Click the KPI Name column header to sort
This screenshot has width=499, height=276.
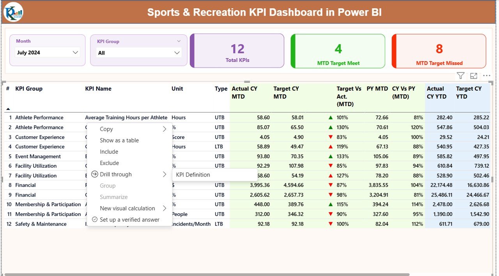98,88
